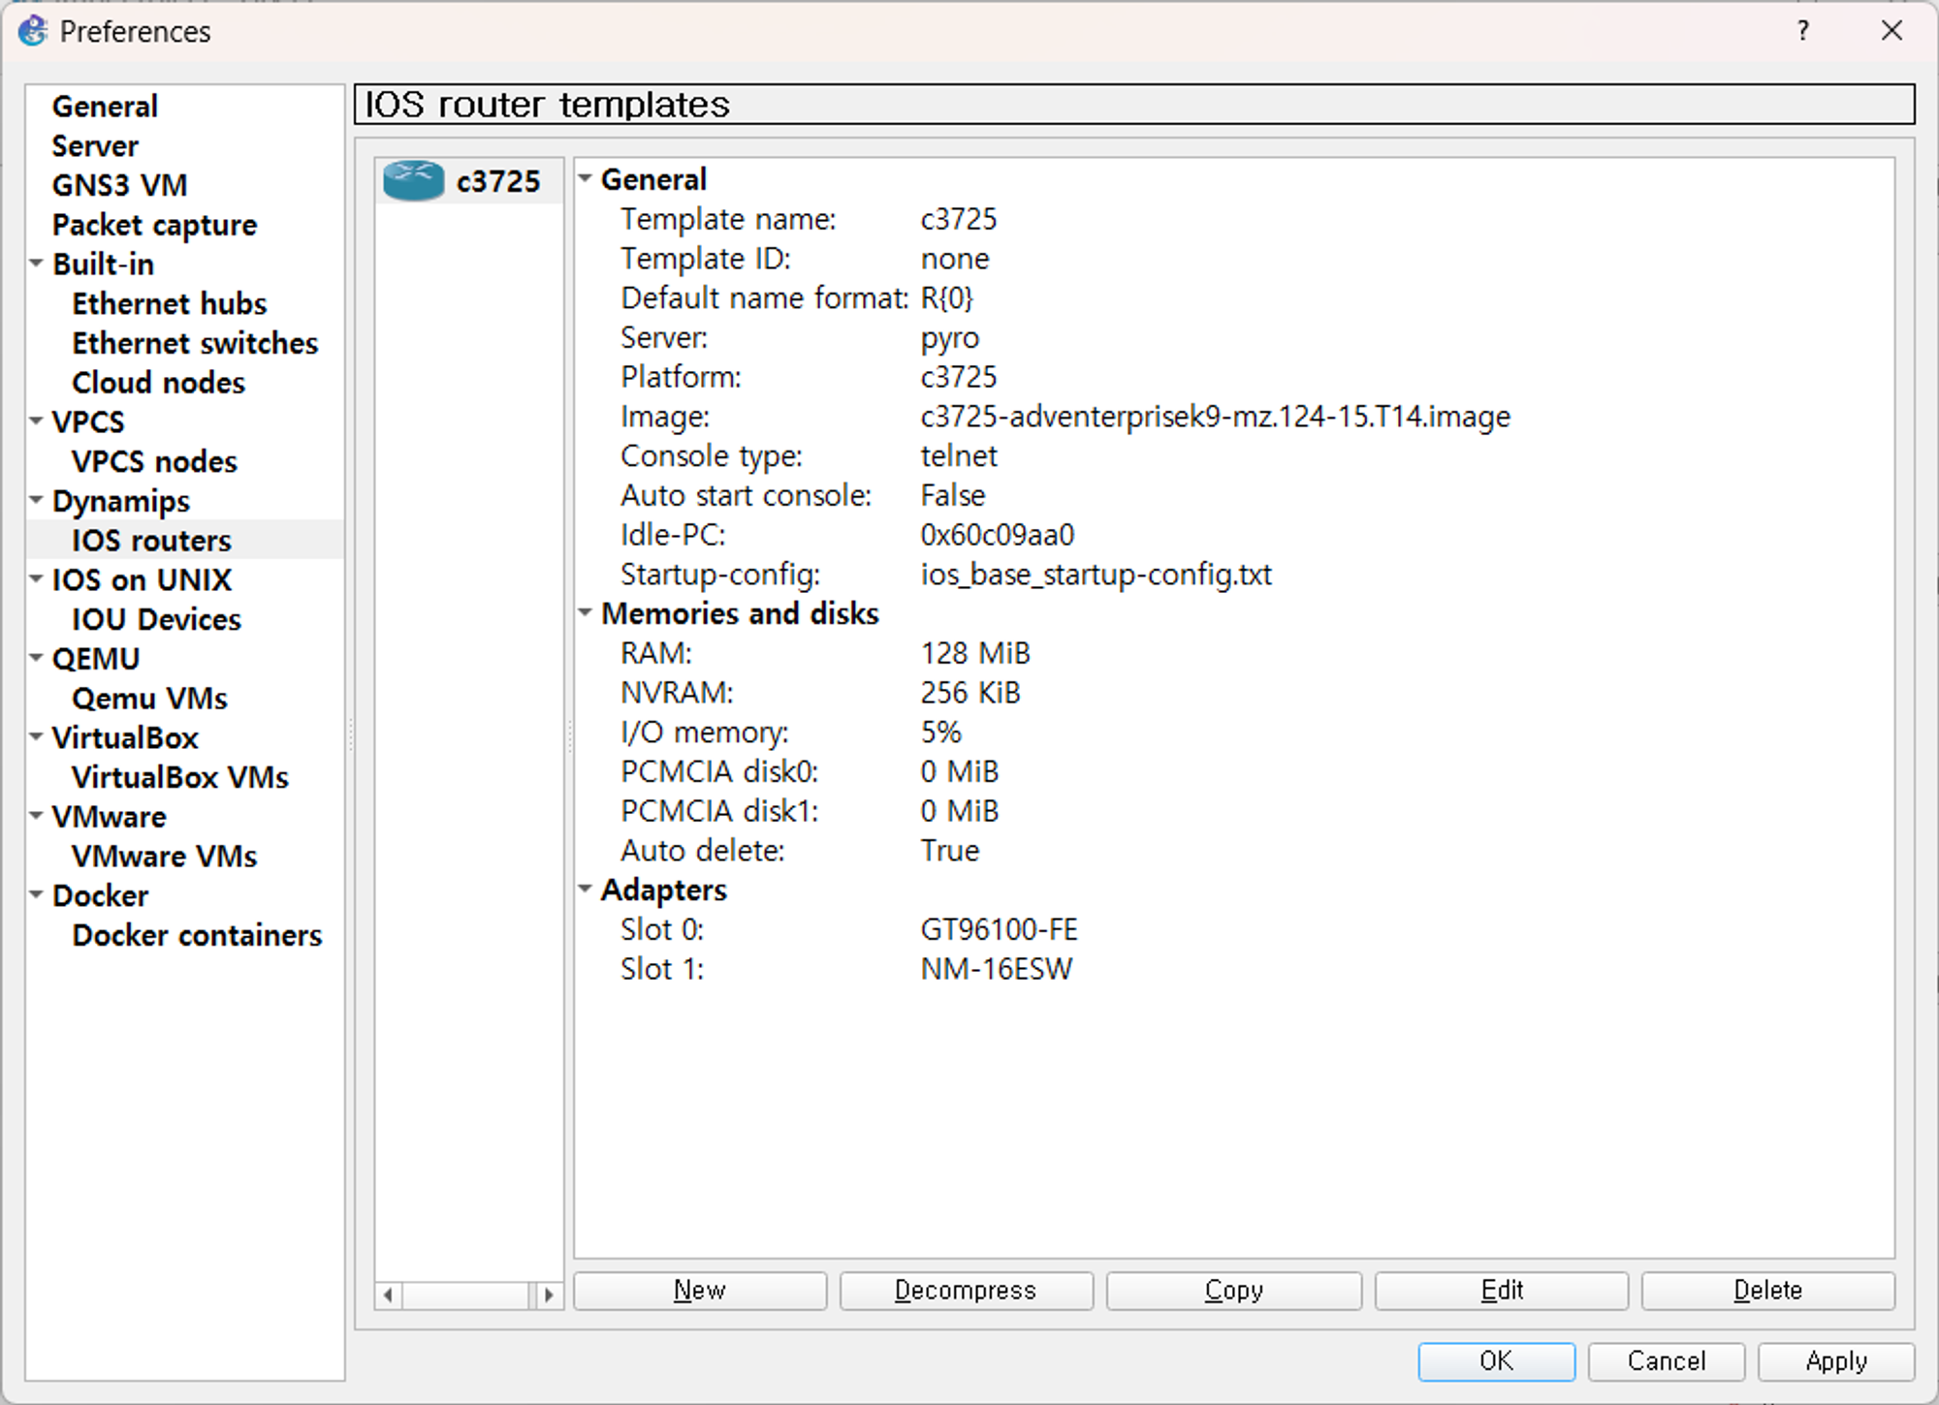Select Ethernet hubs in the sidebar
Image resolution: width=1939 pixels, height=1405 pixels.
[169, 304]
